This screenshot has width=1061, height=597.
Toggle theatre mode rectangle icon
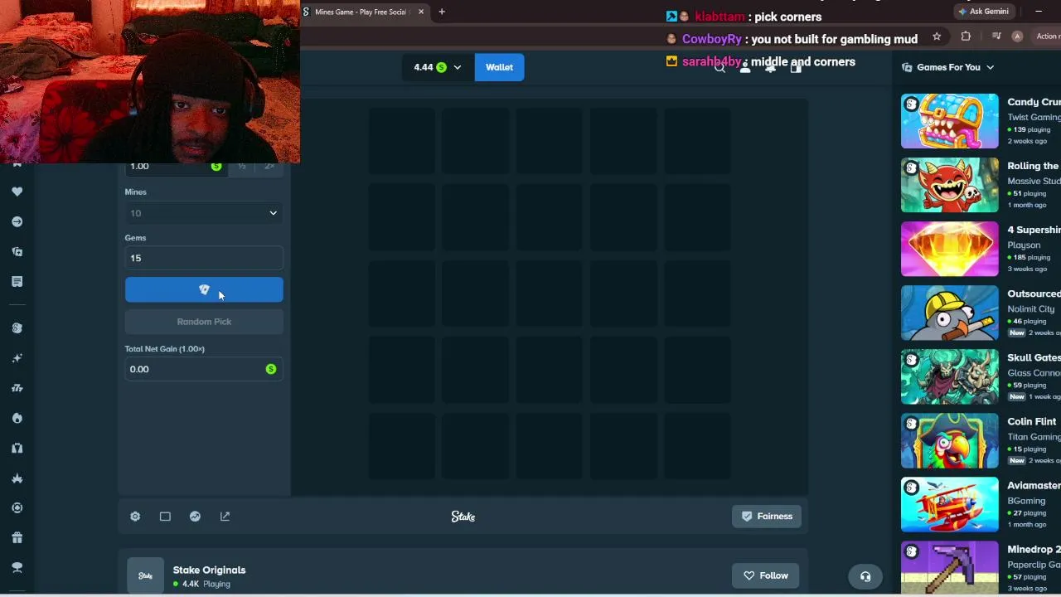click(165, 517)
